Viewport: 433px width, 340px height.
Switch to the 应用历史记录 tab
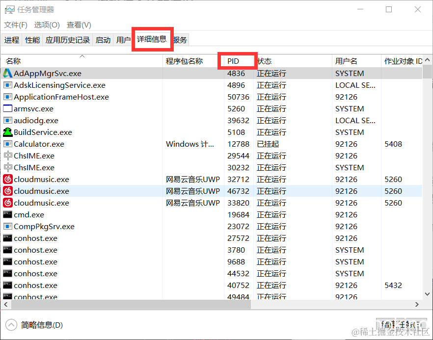(x=68, y=40)
